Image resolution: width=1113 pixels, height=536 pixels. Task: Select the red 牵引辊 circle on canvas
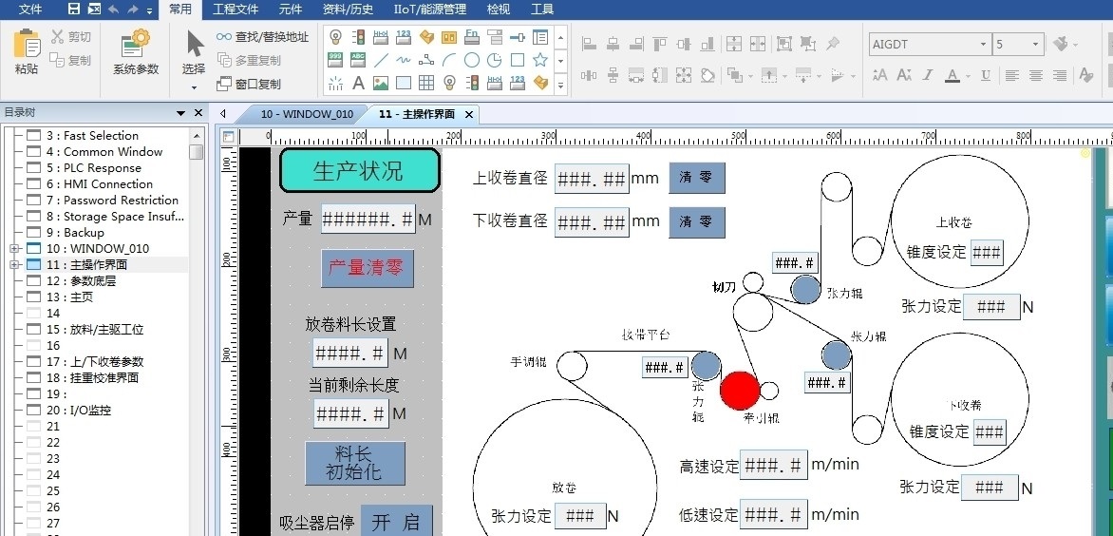pos(740,390)
